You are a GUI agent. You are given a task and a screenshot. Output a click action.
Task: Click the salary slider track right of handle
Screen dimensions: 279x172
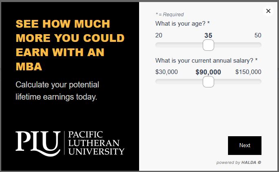238,82
